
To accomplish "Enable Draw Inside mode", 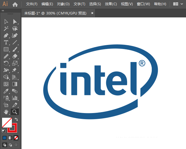I will coord(16,145).
